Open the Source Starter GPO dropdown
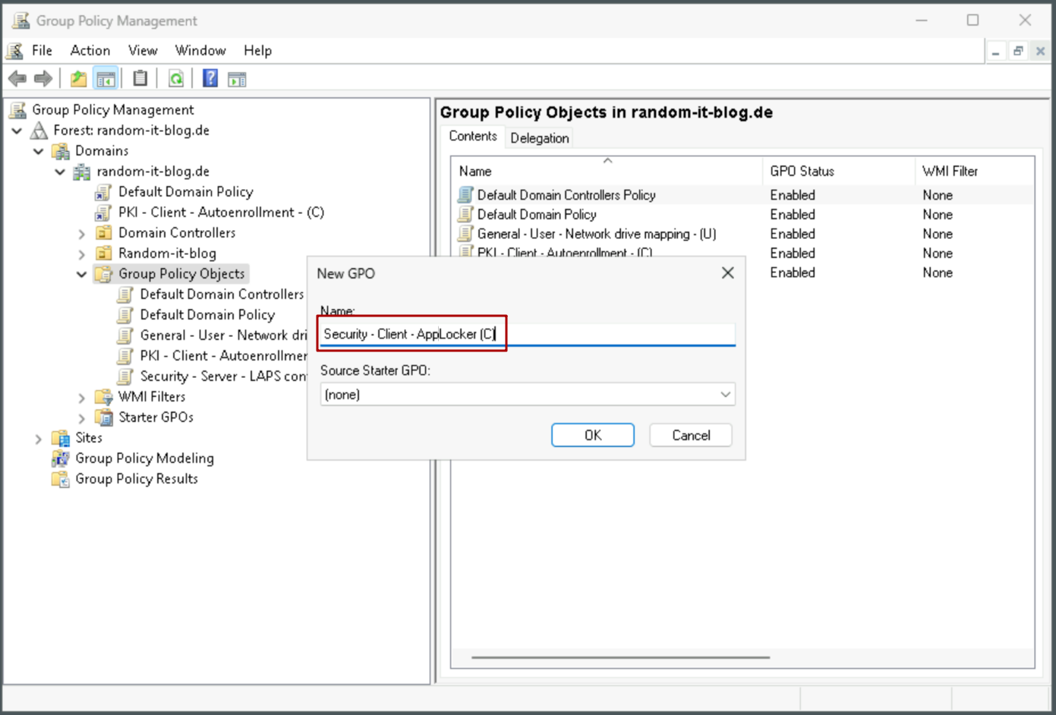1056x715 pixels. click(528, 395)
